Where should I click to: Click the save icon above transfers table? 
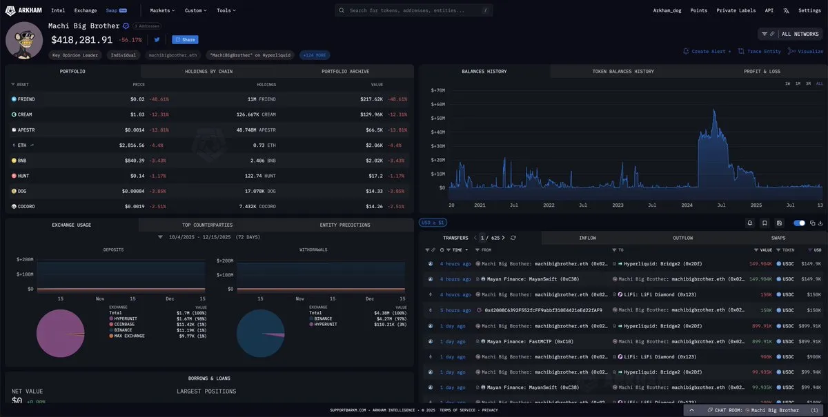point(779,223)
